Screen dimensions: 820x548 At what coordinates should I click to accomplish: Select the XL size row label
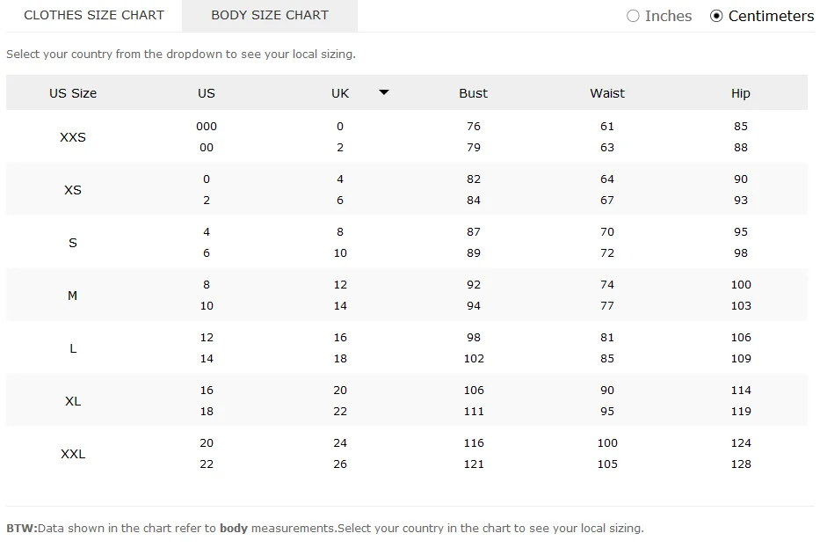pyautogui.click(x=73, y=401)
